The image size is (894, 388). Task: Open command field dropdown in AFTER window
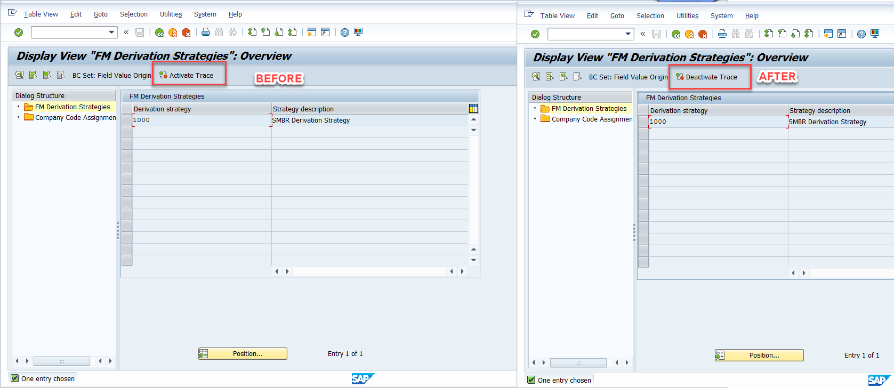click(x=628, y=34)
